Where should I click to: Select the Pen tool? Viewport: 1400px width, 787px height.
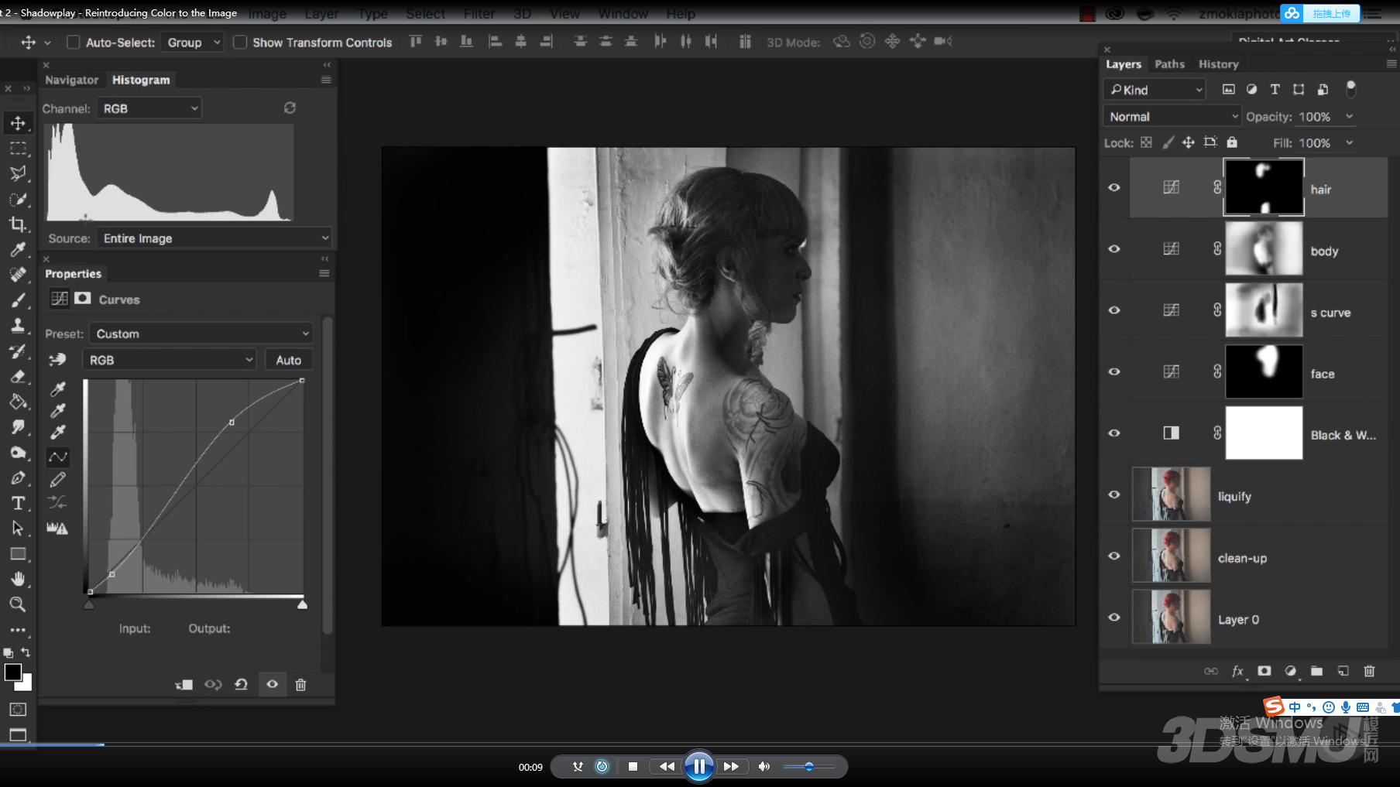click(18, 477)
